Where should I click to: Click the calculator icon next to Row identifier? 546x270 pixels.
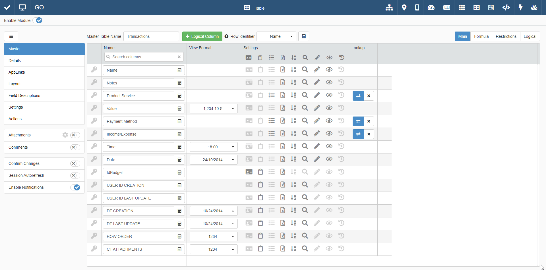[304, 36]
